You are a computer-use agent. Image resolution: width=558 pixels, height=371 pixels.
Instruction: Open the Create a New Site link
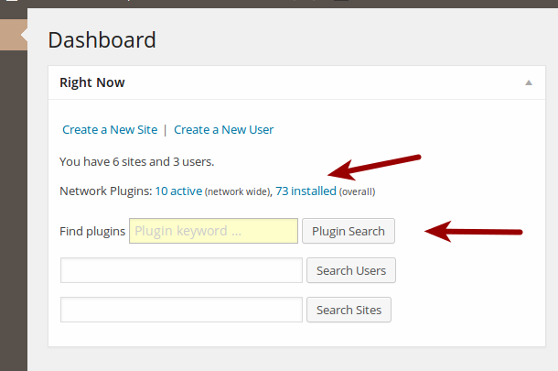point(110,130)
